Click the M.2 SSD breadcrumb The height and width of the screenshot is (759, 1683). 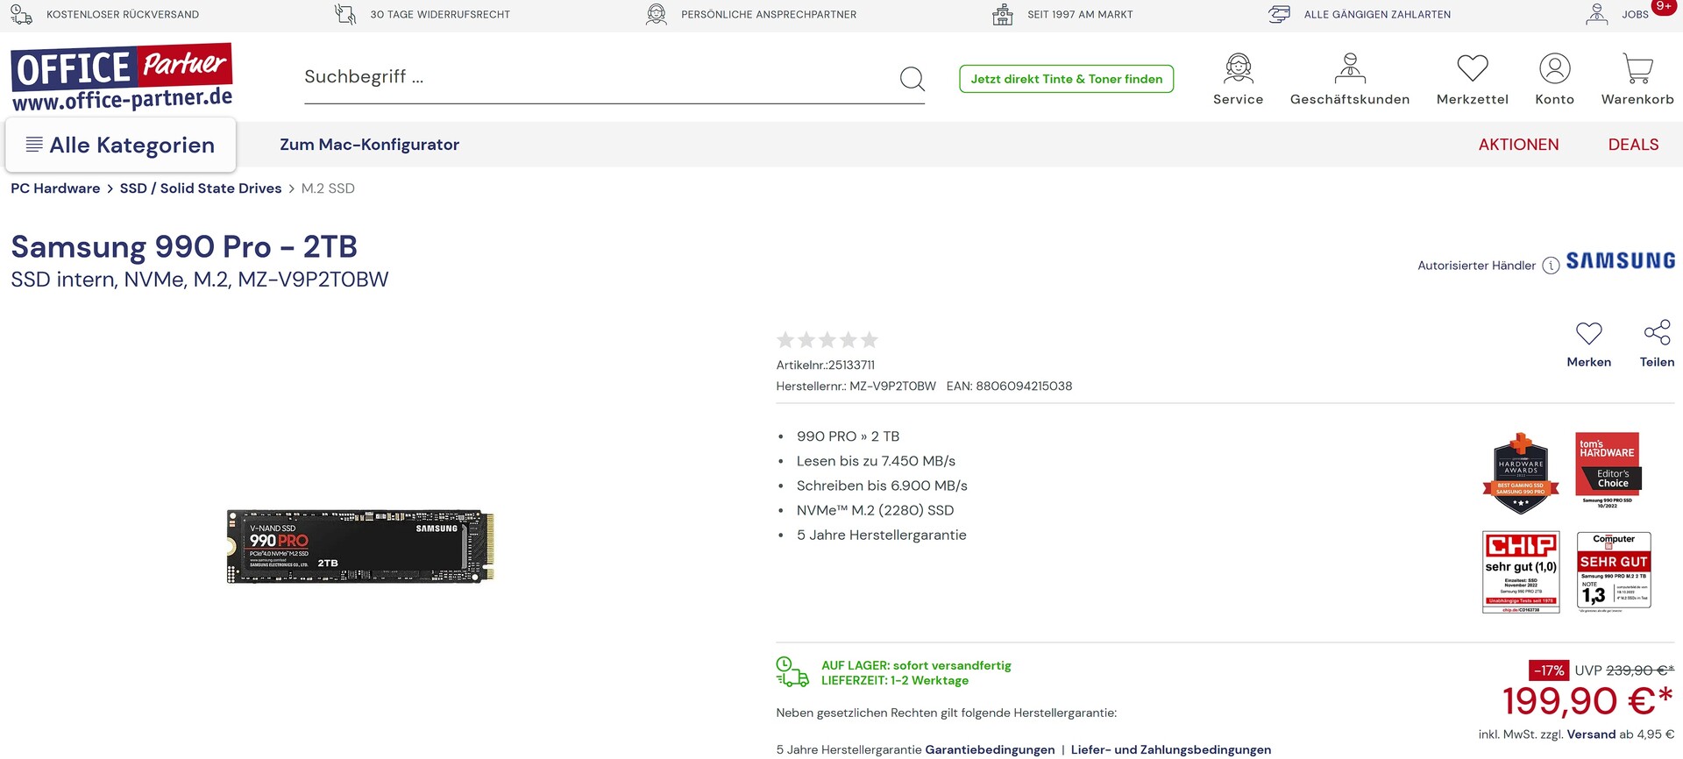pos(328,188)
